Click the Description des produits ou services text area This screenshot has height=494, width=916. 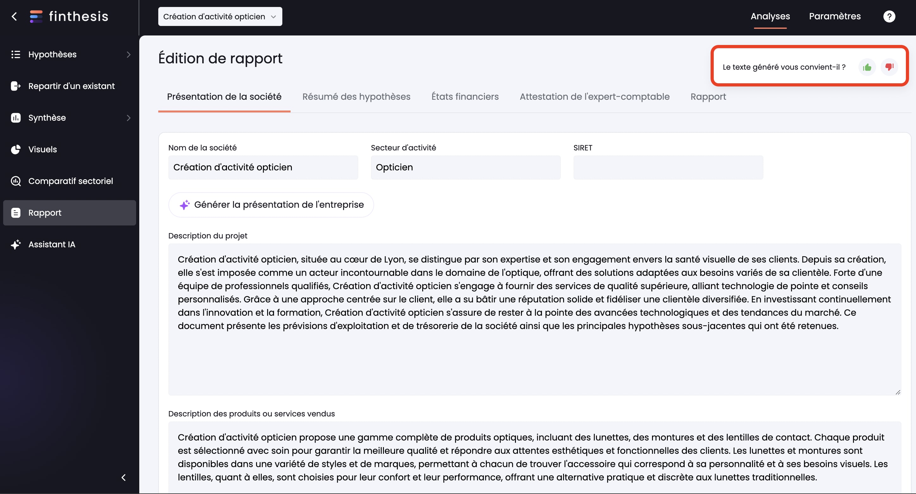pos(535,457)
